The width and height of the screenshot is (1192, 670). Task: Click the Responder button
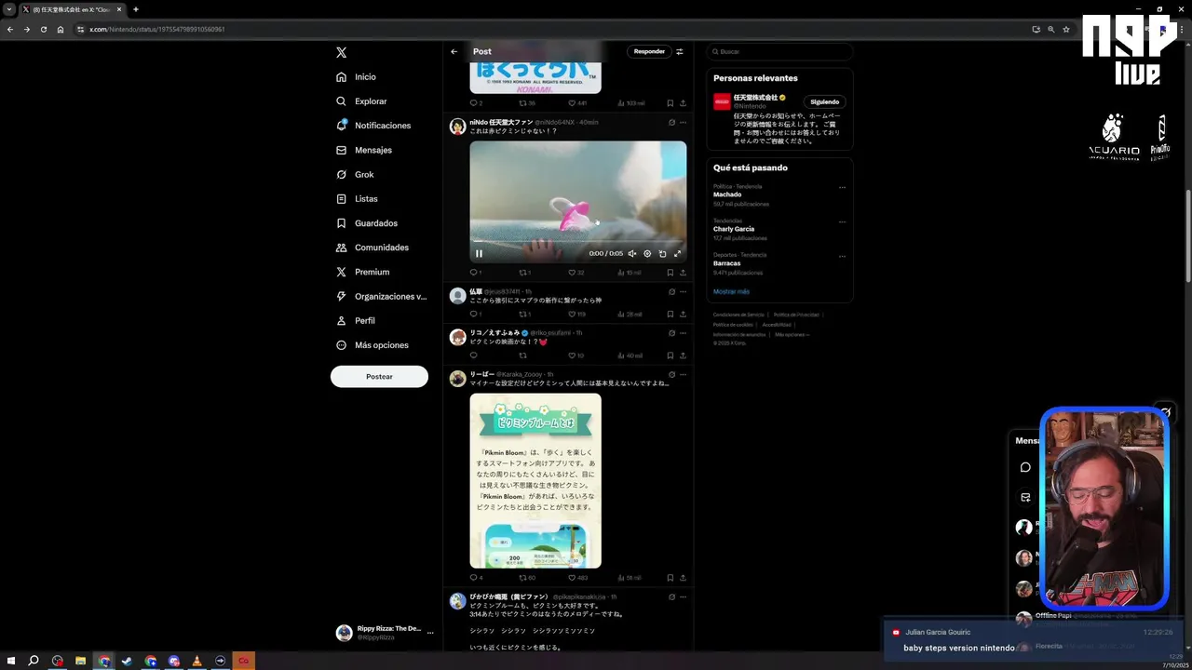point(649,51)
